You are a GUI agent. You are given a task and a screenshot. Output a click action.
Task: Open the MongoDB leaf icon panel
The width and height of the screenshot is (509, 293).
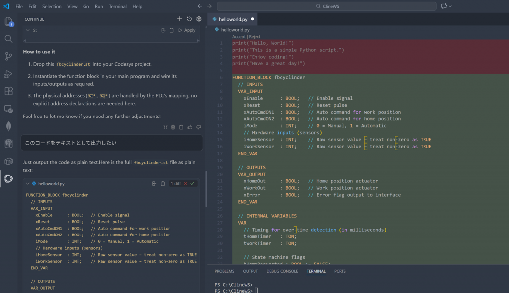point(8,126)
